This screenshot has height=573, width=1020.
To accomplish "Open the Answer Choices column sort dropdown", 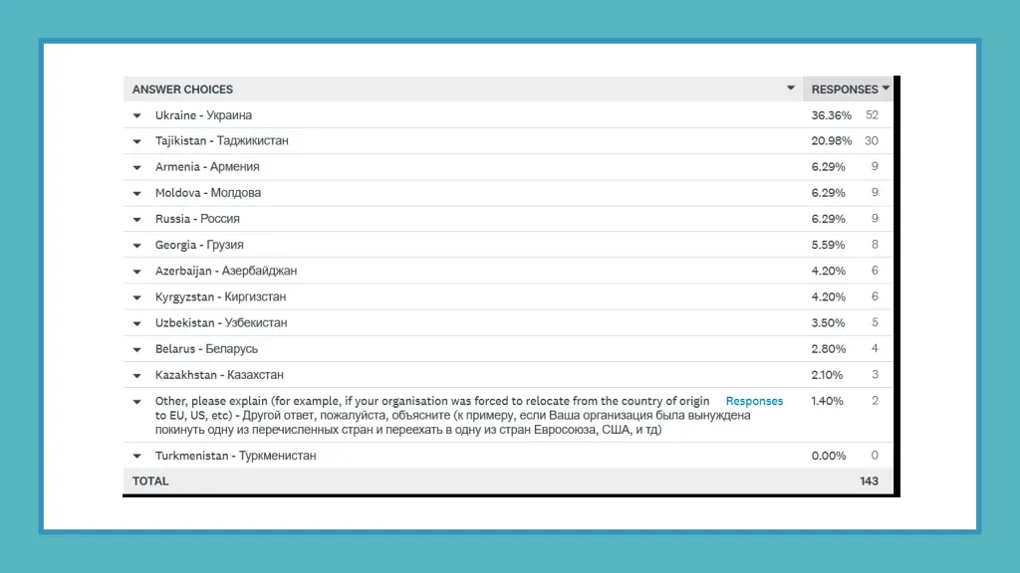I will click(x=791, y=89).
